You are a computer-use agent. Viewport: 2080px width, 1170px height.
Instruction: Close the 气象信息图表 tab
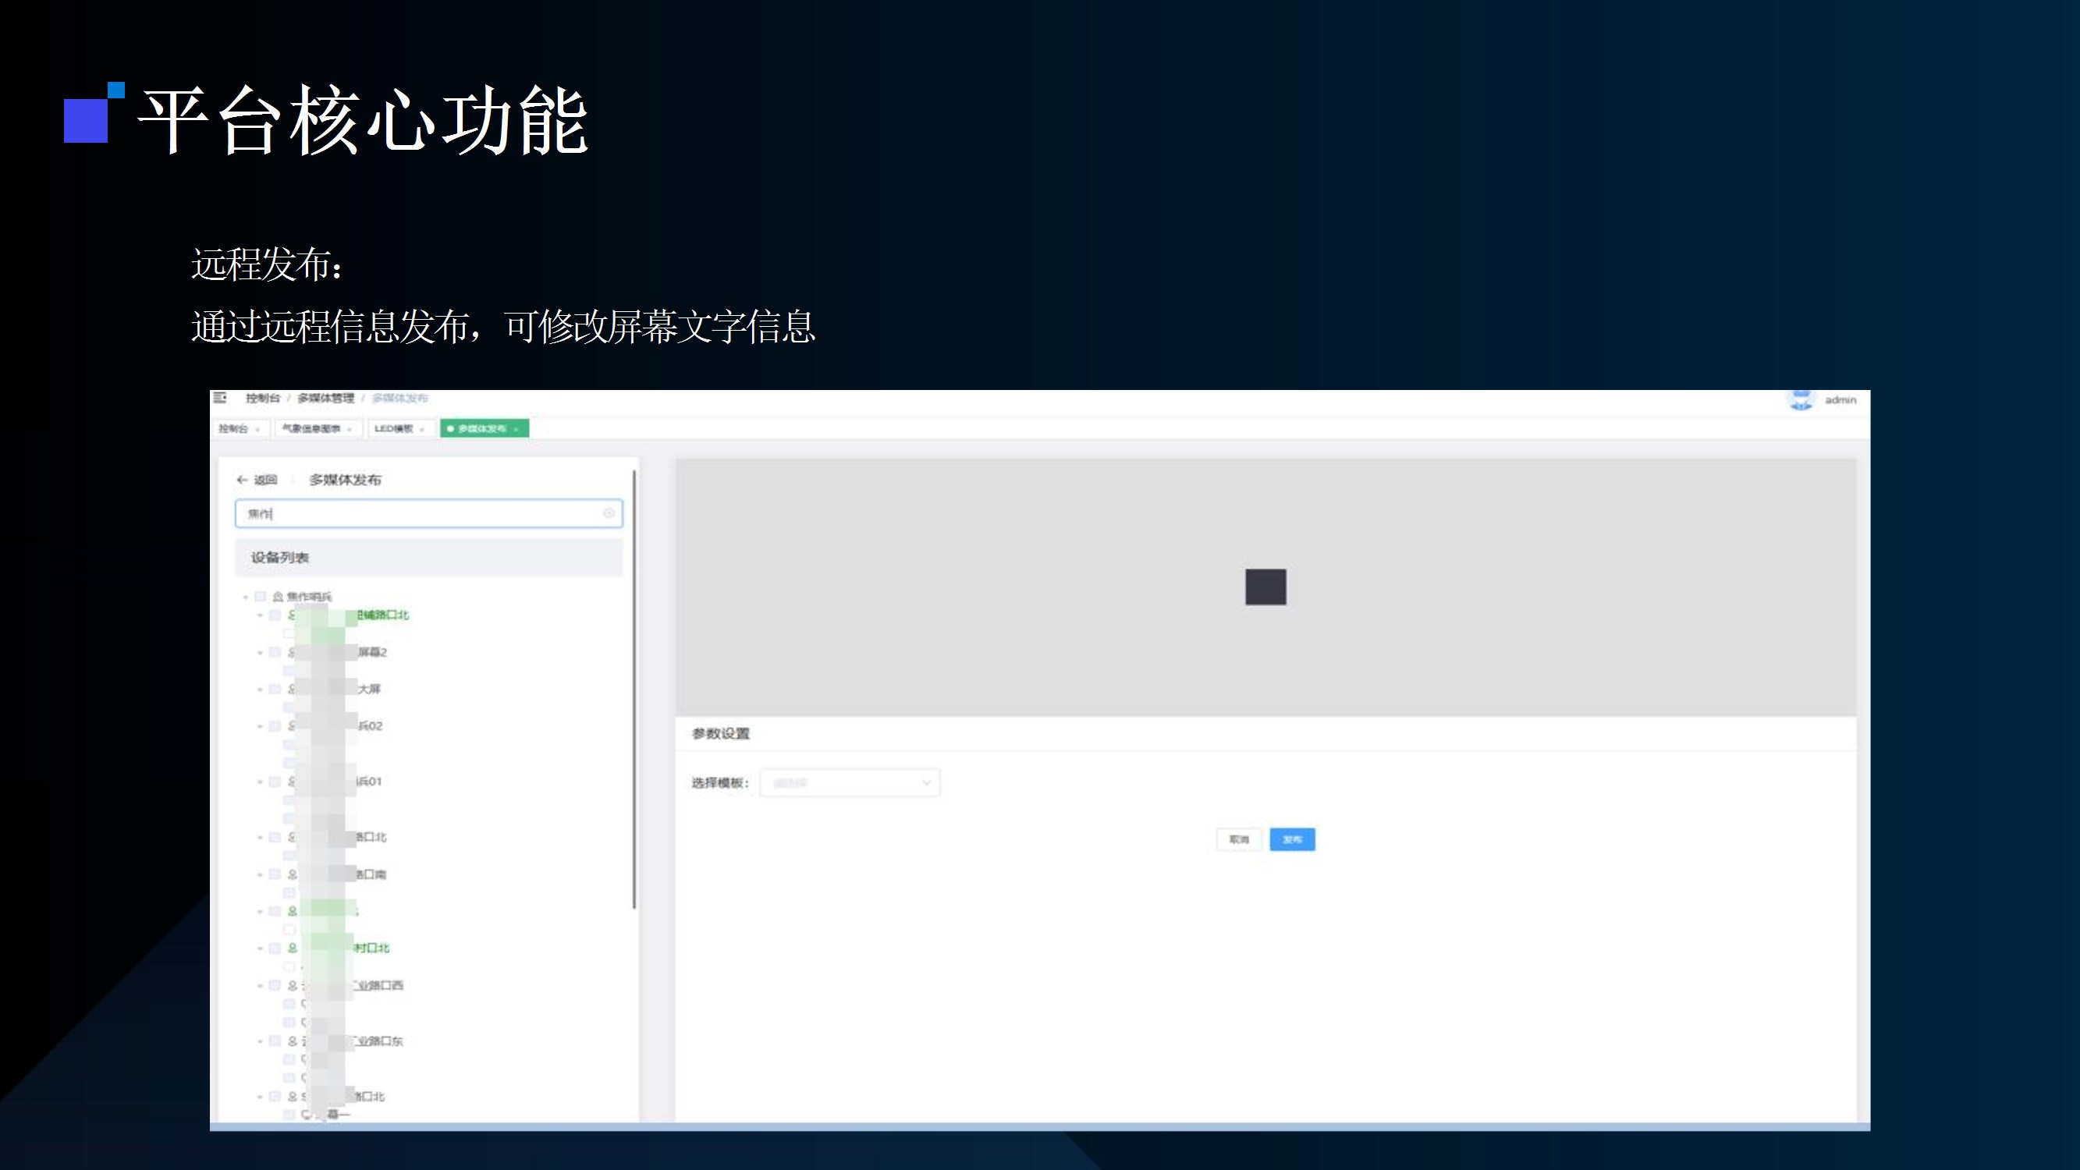point(350,430)
